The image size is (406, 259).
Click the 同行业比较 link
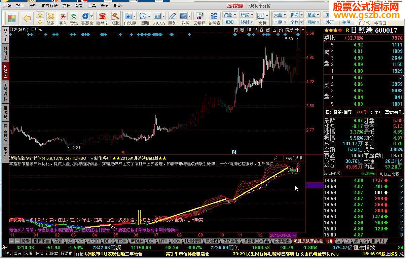click(389, 174)
